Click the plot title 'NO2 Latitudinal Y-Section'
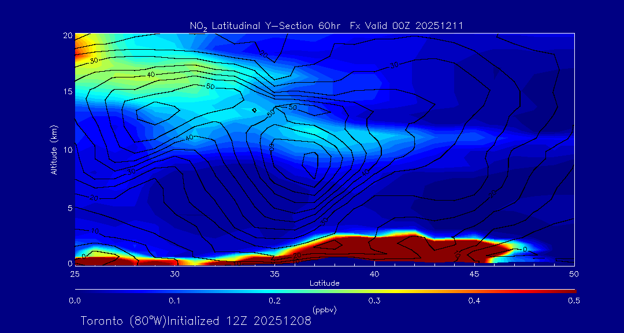Image resolution: width=624 pixels, height=333 pixels. tap(254, 26)
